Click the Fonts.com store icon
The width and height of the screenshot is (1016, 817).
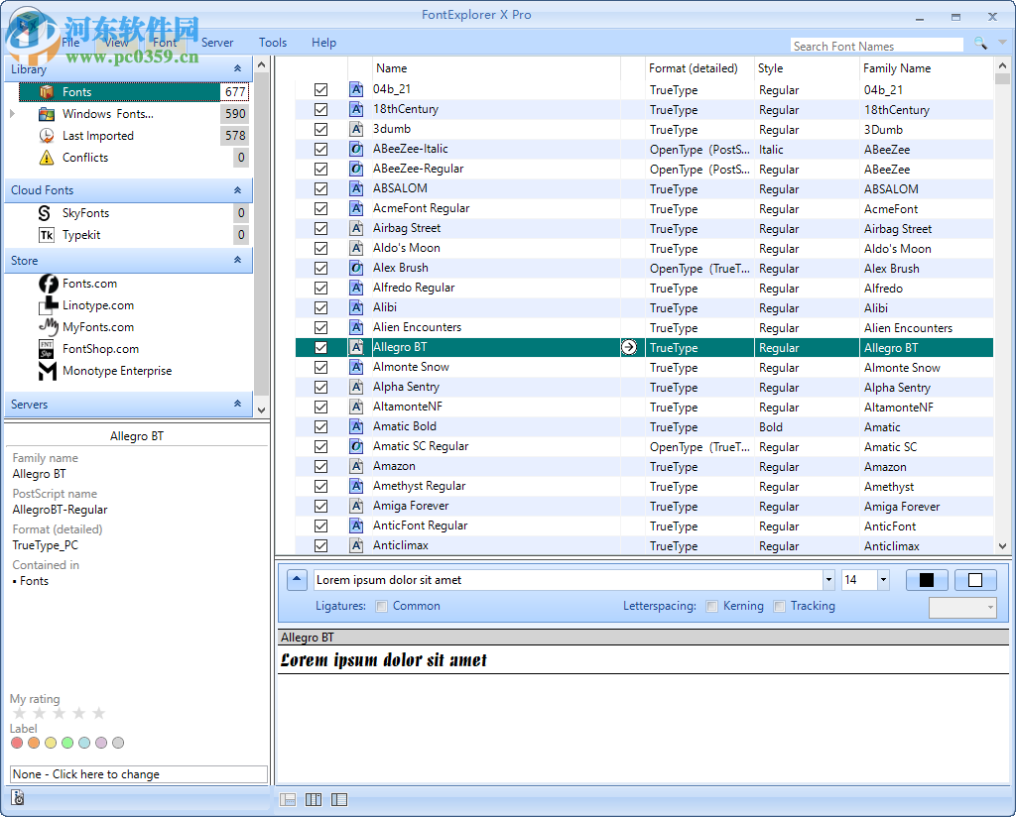[48, 284]
